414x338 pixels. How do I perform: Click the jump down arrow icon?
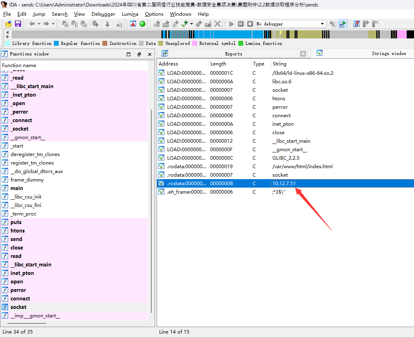tap(107, 24)
